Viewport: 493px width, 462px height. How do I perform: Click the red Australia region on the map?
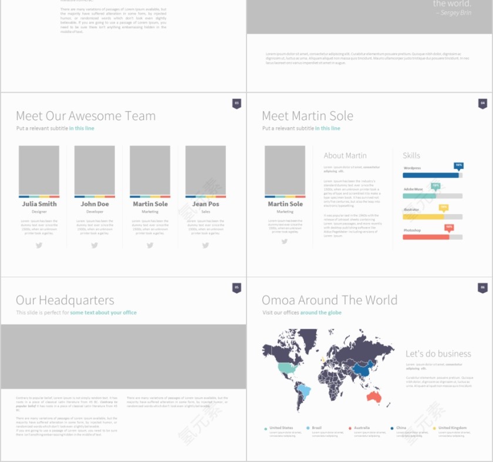(374, 397)
